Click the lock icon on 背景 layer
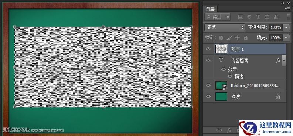The height and width of the screenshot is (136, 293). [278, 97]
